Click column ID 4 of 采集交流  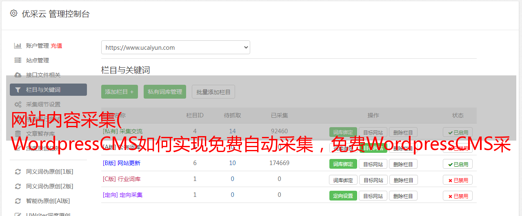point(195,131)
